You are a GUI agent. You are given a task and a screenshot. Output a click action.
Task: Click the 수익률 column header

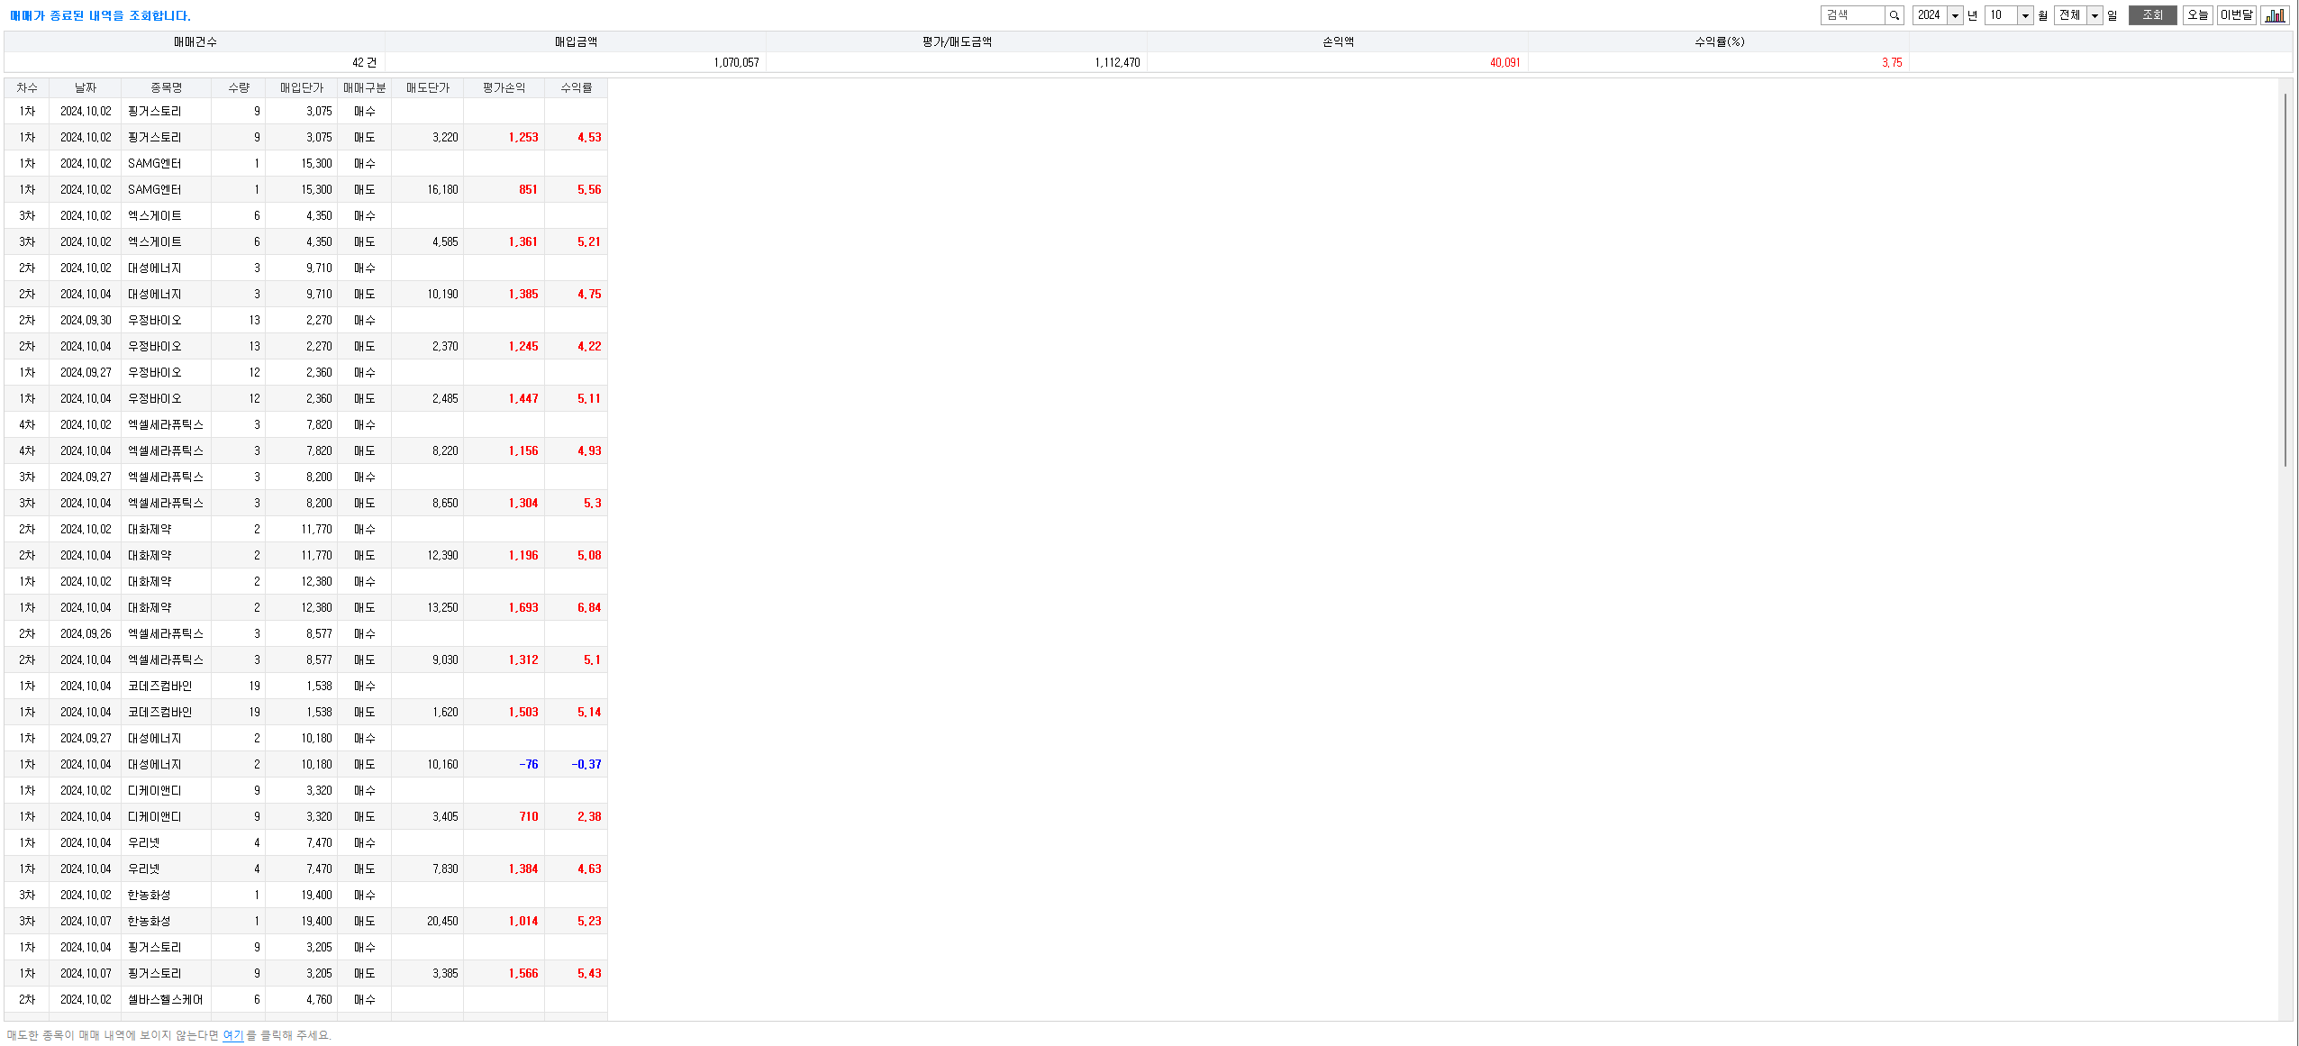[x=576, y=87]
